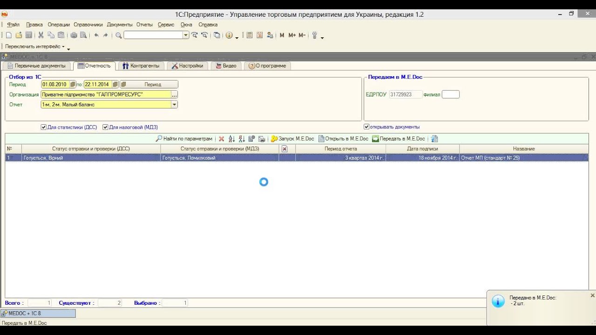Click the MEDOC + 1C 8 window taskbar button
Viewport: 596px width, 335px height.
click(x=38, y=314)
